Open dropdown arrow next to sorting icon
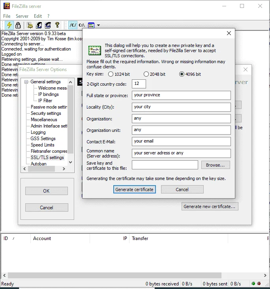Screen dimensions: 270x289 [98, 25]
